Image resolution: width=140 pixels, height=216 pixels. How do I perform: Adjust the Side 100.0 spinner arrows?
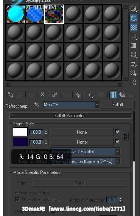point(46,142)
